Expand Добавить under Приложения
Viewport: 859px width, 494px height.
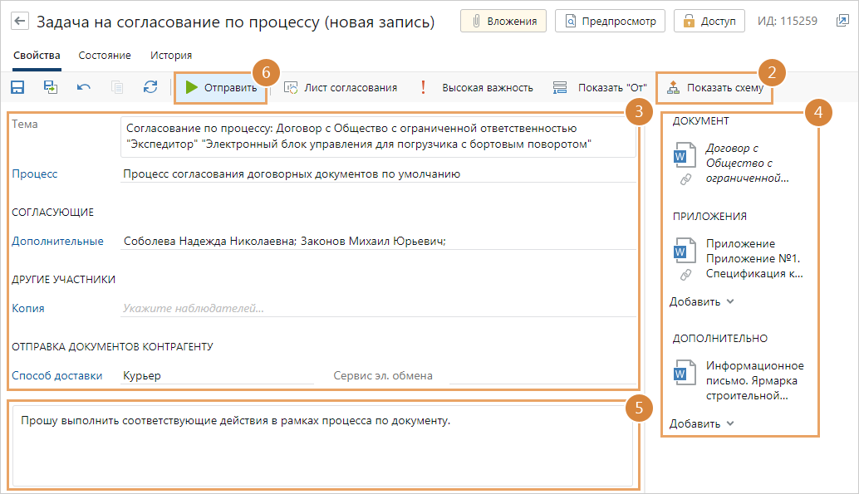pyautogui.click(x=702, y=301)
